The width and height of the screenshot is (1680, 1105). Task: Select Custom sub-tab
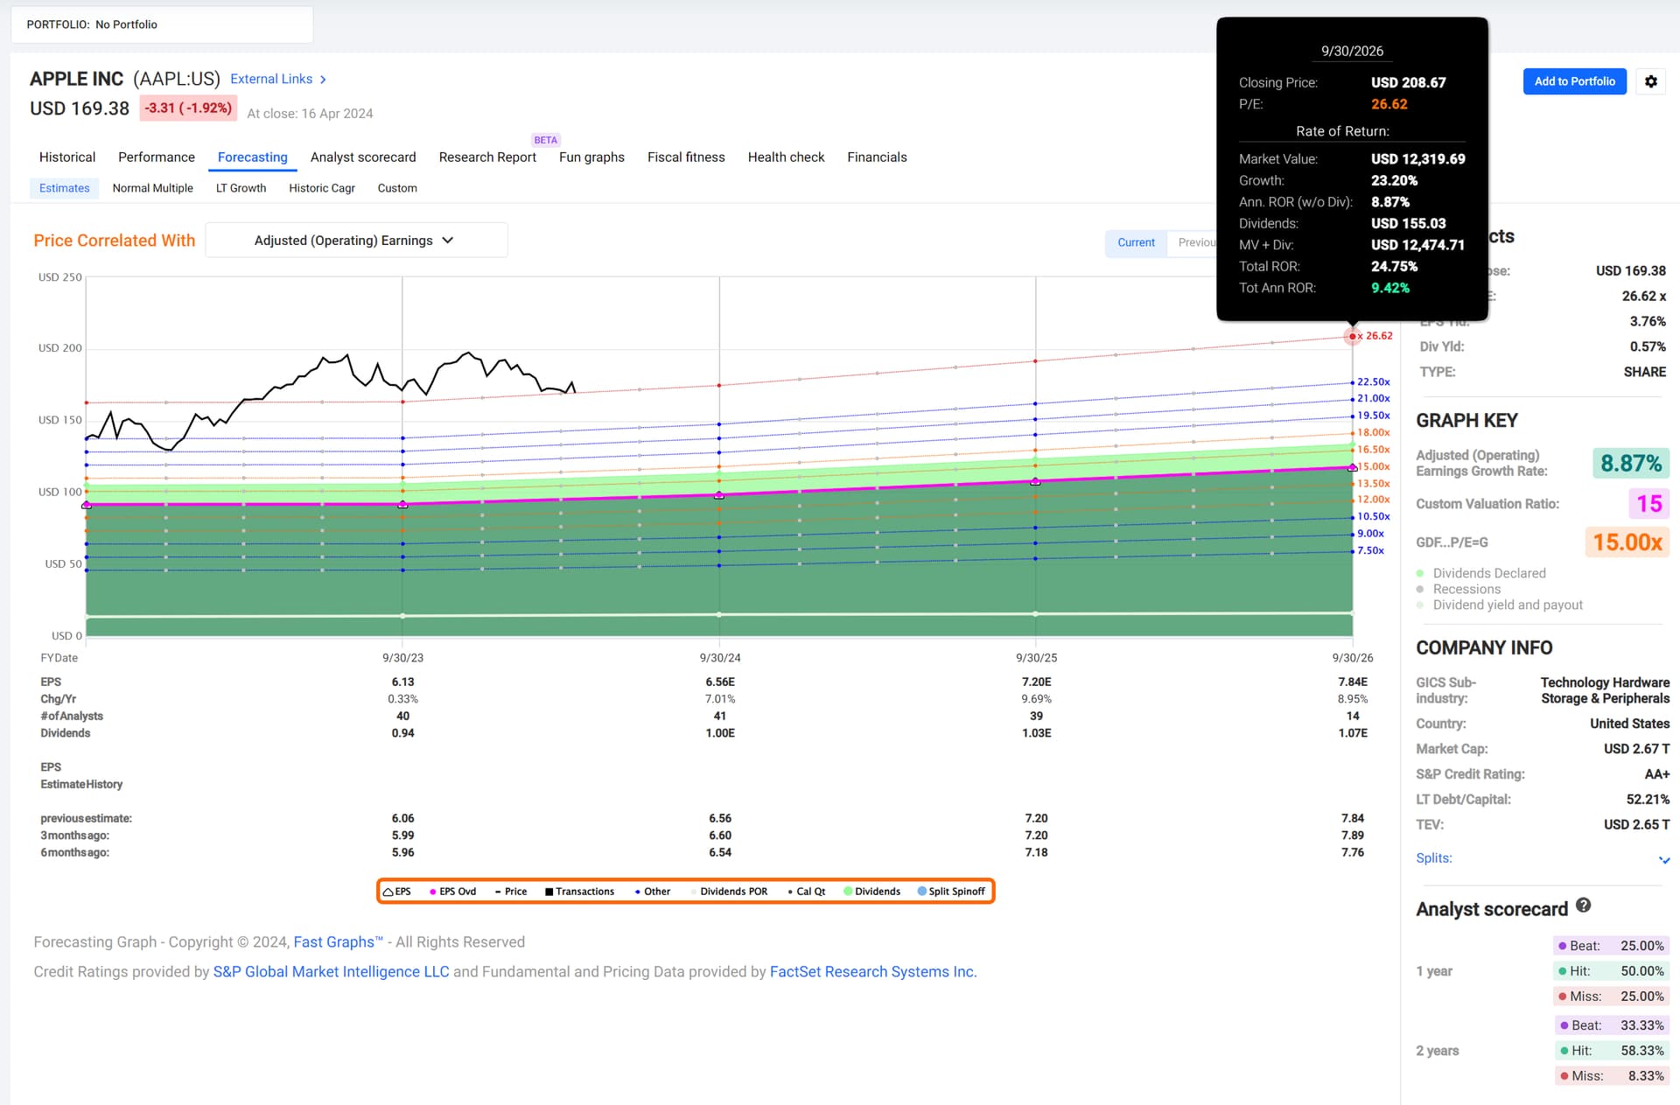397,188
